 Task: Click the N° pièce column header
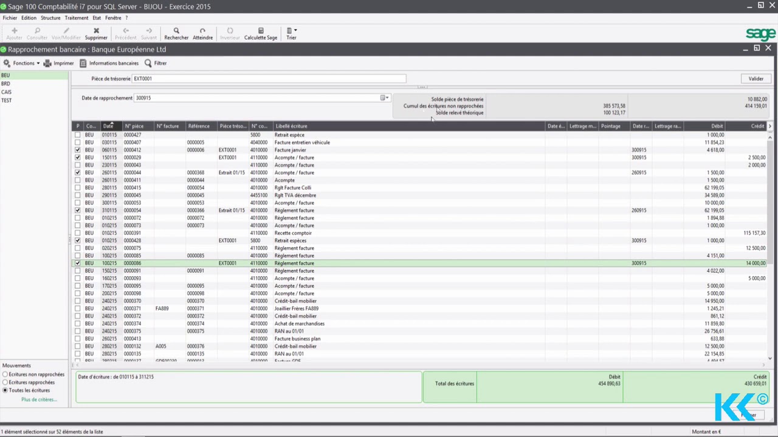point(138,126)
